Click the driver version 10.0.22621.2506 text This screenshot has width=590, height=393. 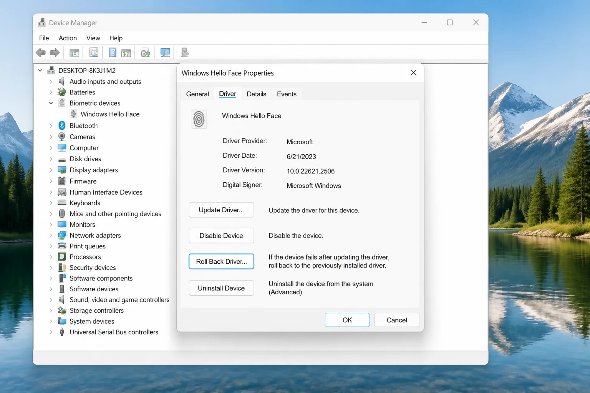click(311, 171)
